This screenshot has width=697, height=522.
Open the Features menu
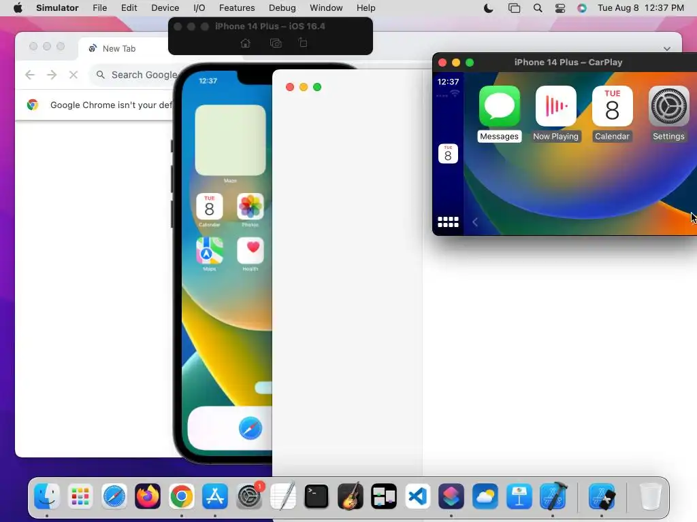[237, 8]
